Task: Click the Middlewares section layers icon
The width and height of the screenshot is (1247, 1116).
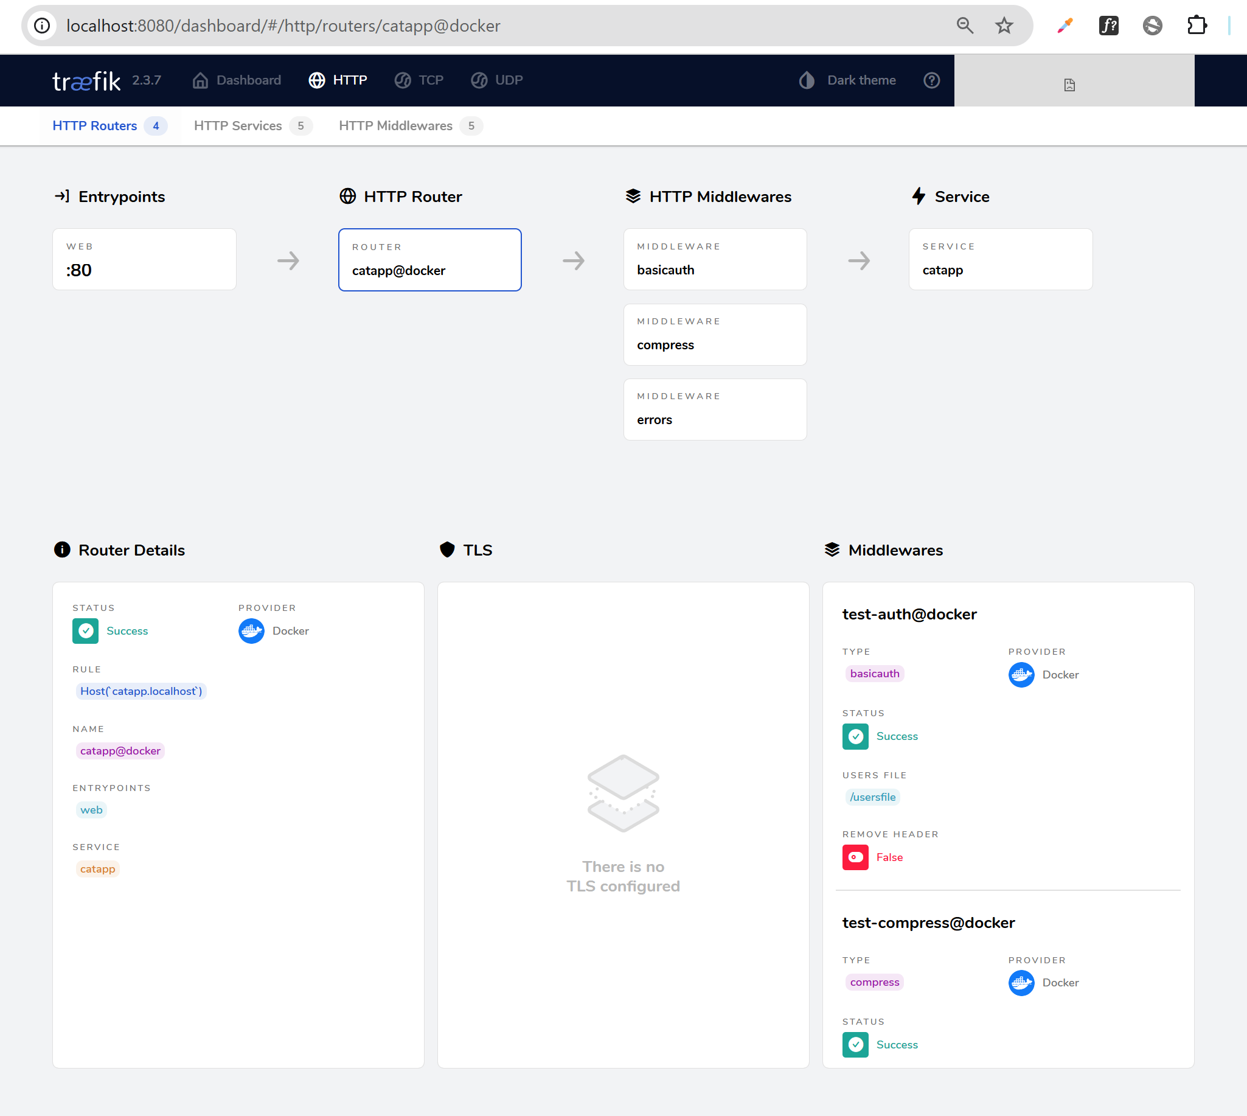Action: point(832,549)
